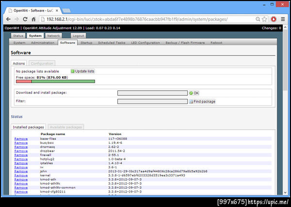Remove the iptables package
The image size is (291, 207).
point(21,163)
